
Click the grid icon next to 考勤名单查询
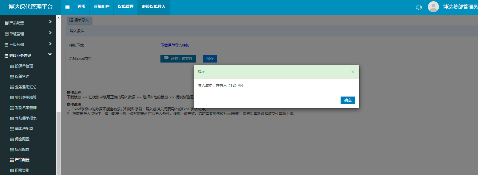(12, 108)
